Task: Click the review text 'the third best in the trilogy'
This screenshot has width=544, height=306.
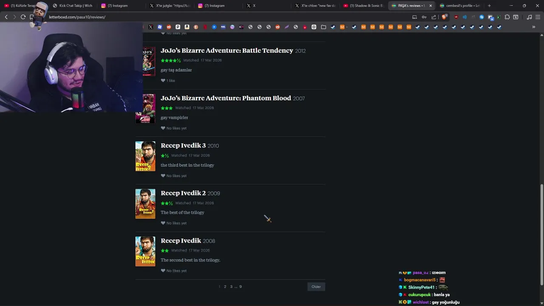Action: (187, 165)
